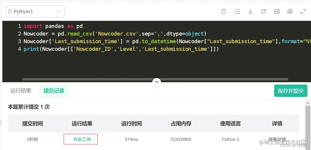Click the 答案正确 result text
The width and height of the screenshot is (311, 150).
pyautogui.click(x=82, y=139)
